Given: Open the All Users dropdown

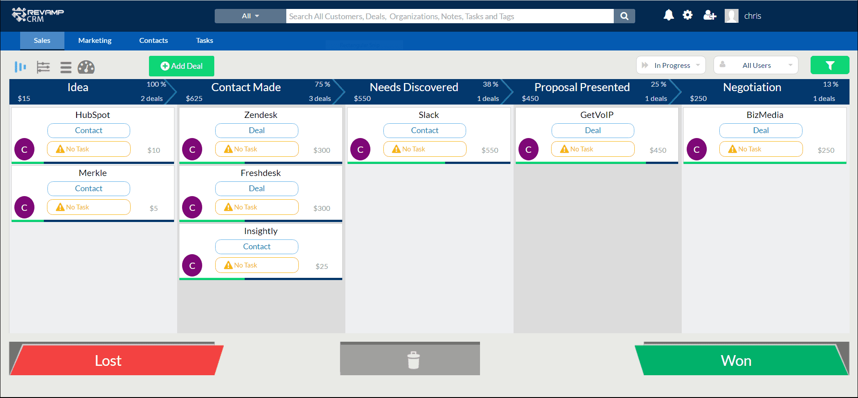Looking at the screenshot, I should 756,65.
